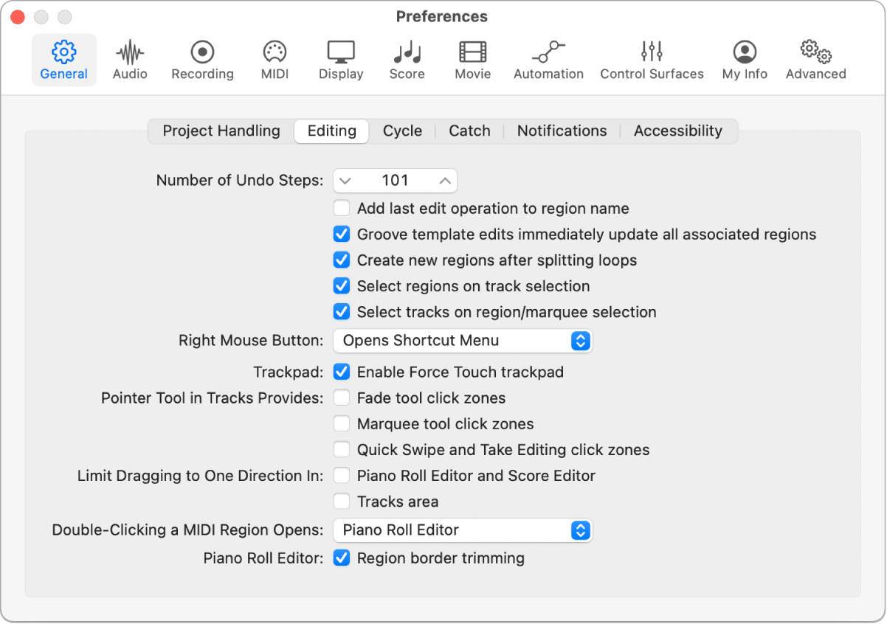Select the Editing tab

(332, 131)
